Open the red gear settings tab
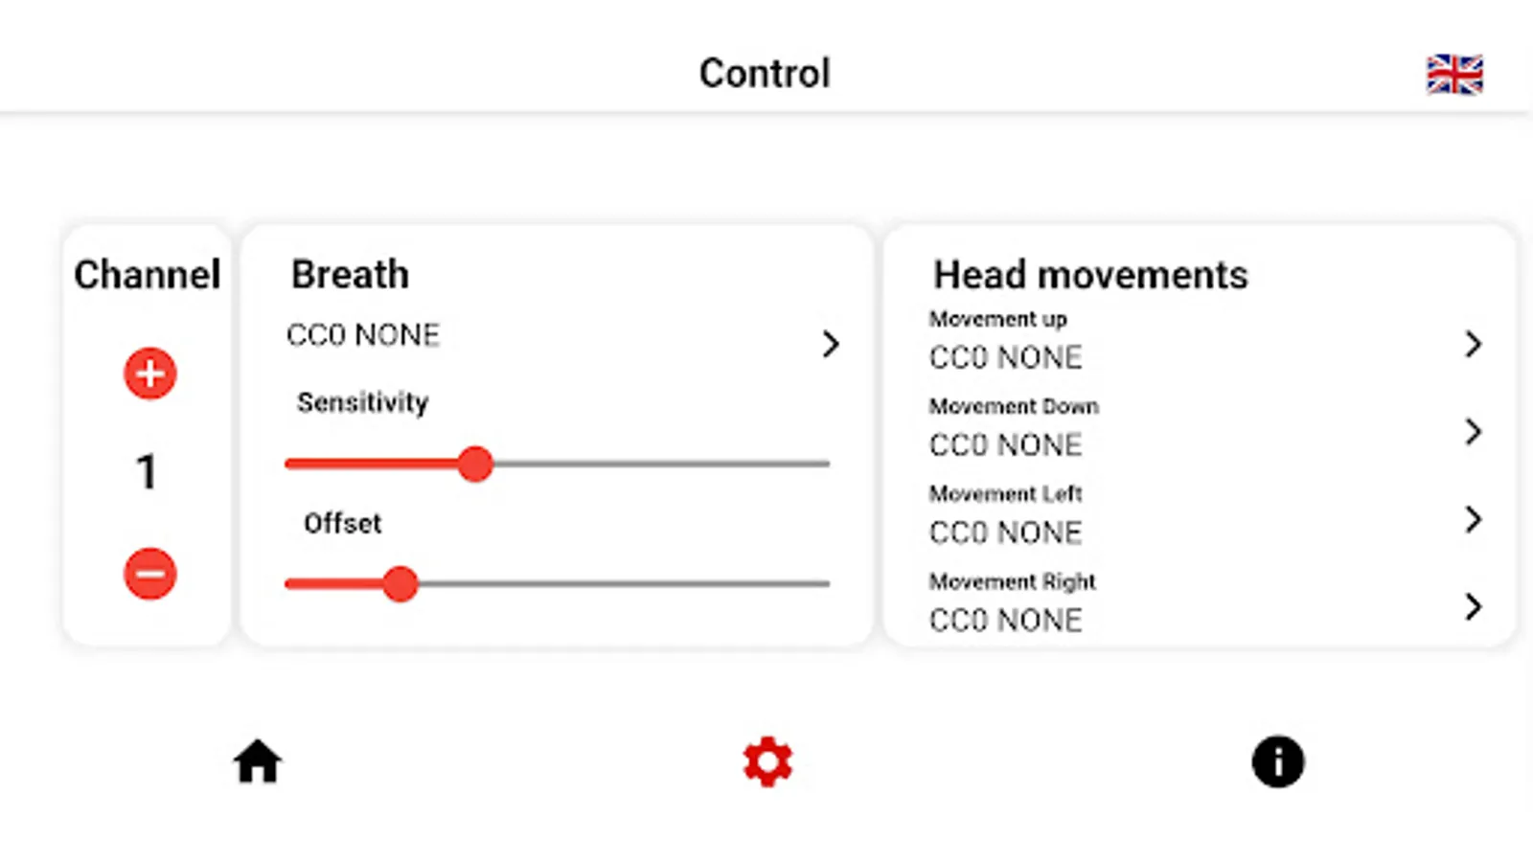Viewport: 1533px width, 862px height. coord(767,762)
